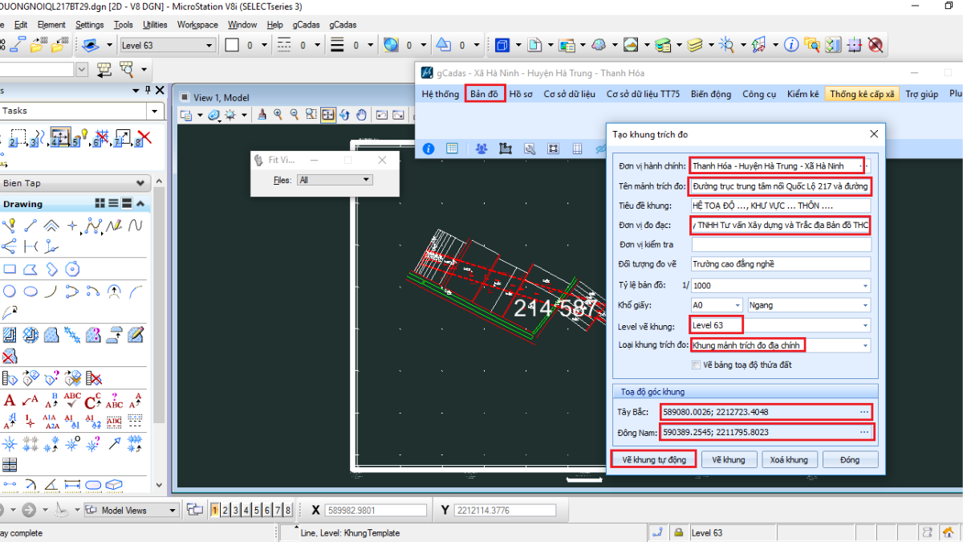Open the Tasks dropdown list

(x=154, y=111)
